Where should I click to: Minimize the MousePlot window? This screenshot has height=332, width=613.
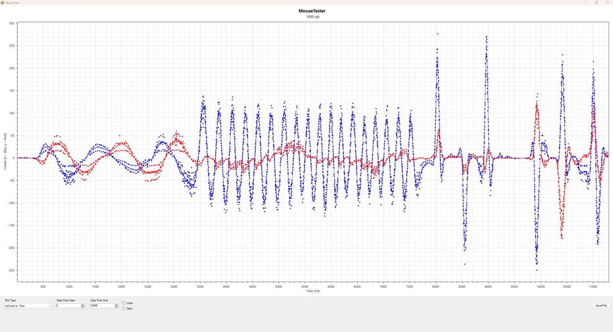pos(585,3)
